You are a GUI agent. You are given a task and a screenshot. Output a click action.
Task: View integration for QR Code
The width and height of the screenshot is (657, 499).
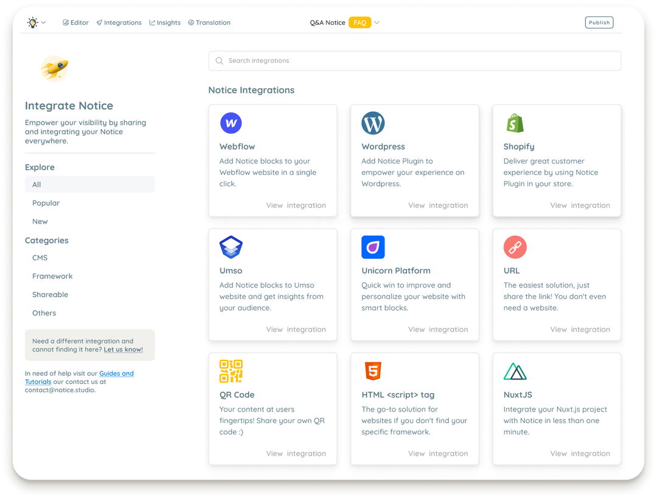(x=296, y=453)
